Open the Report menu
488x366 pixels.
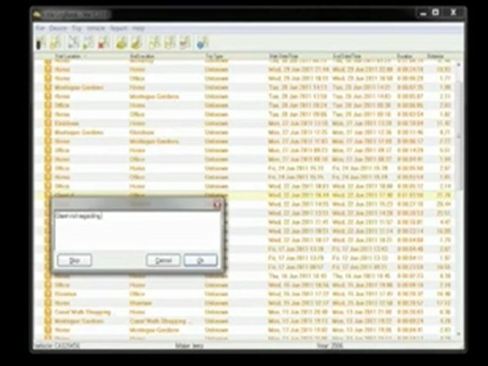[x=118, y=28]
